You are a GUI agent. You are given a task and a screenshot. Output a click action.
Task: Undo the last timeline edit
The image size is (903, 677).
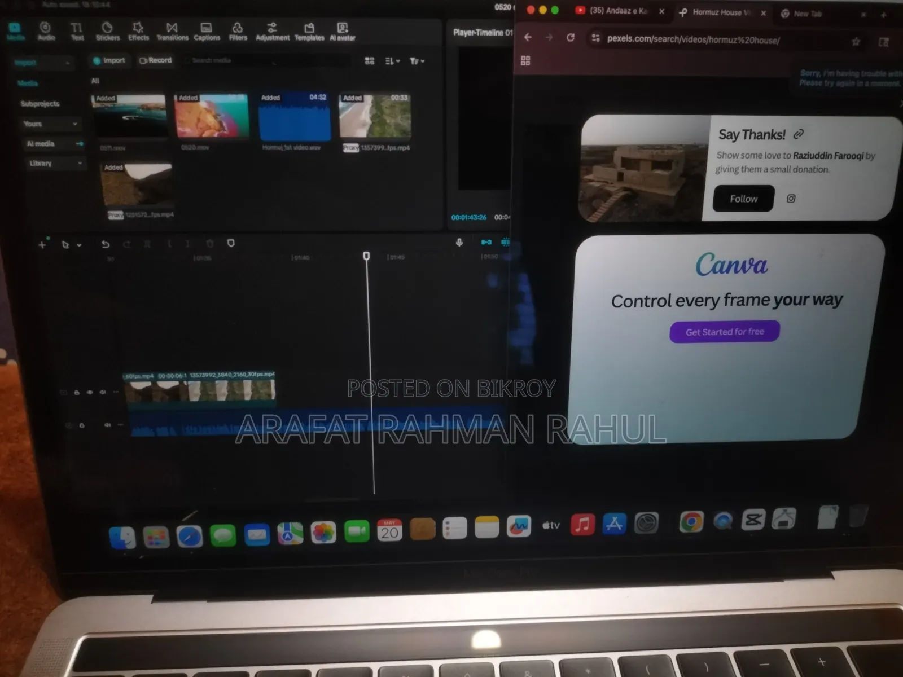coord(105,244)
